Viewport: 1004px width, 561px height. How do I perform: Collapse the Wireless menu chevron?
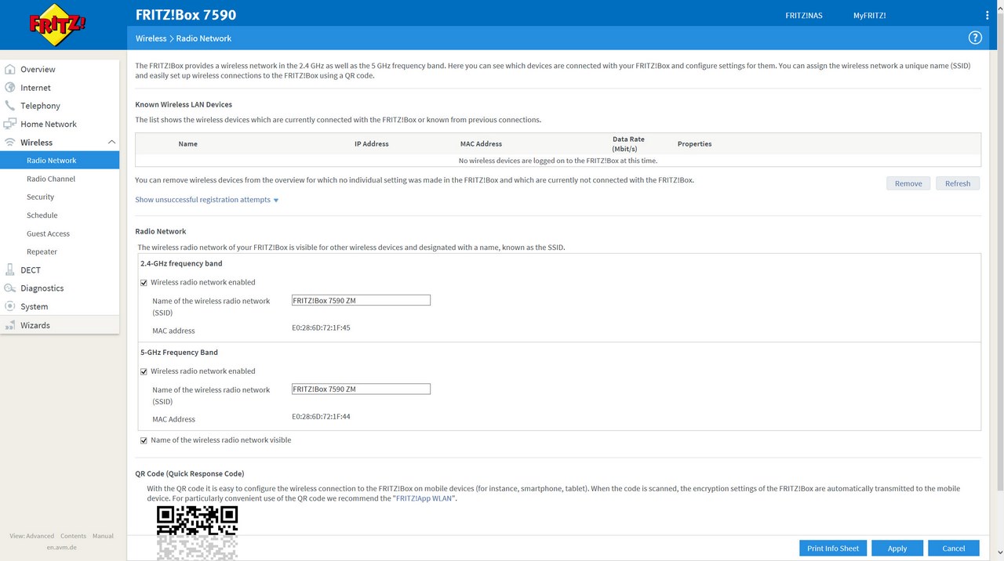[x=111, y=143]
